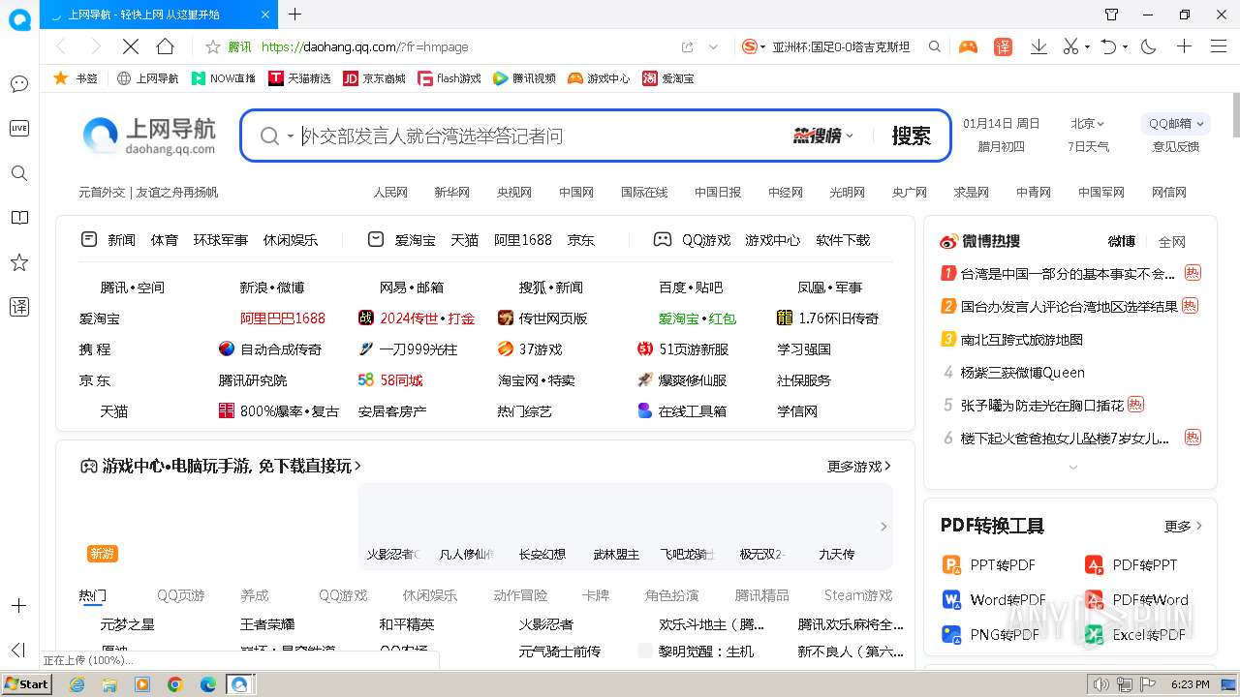This screenshot has width=1240, height=697.
Task: Open the 腾讯视频 bookmark
Action: pyautogui.click(x=524, y=78)
